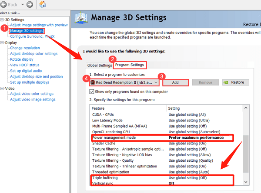This screenshot has width=261, height=193.
Task: Click Use global setting (Allow) value
Action: pos(190,155)
